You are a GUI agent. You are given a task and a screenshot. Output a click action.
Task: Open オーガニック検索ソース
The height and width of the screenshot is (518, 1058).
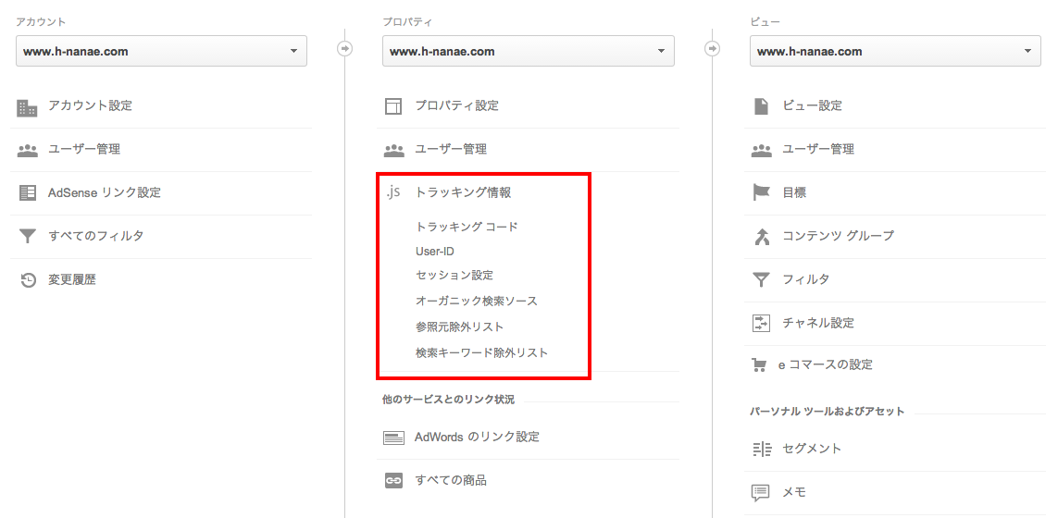(x=477, y=301)
